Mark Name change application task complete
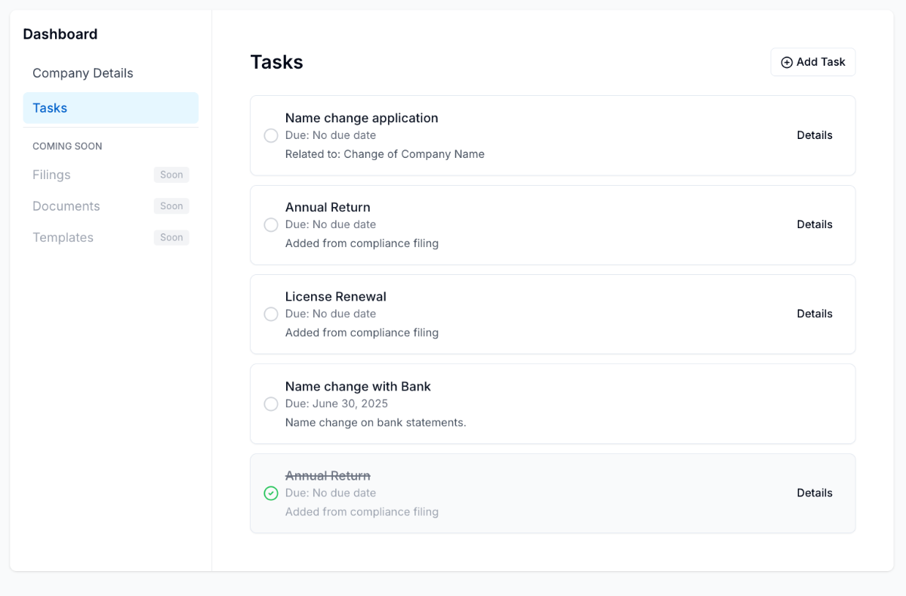Image resolution: width=906 pixels, height=596 pixels. (x=271, y=136)
